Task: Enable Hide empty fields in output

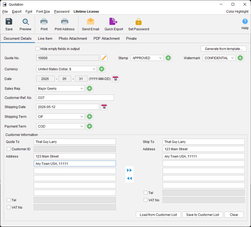Action: (37, 49)
